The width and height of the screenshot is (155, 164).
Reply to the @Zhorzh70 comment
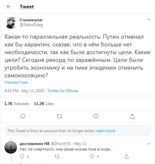click(x=22, y=156)
